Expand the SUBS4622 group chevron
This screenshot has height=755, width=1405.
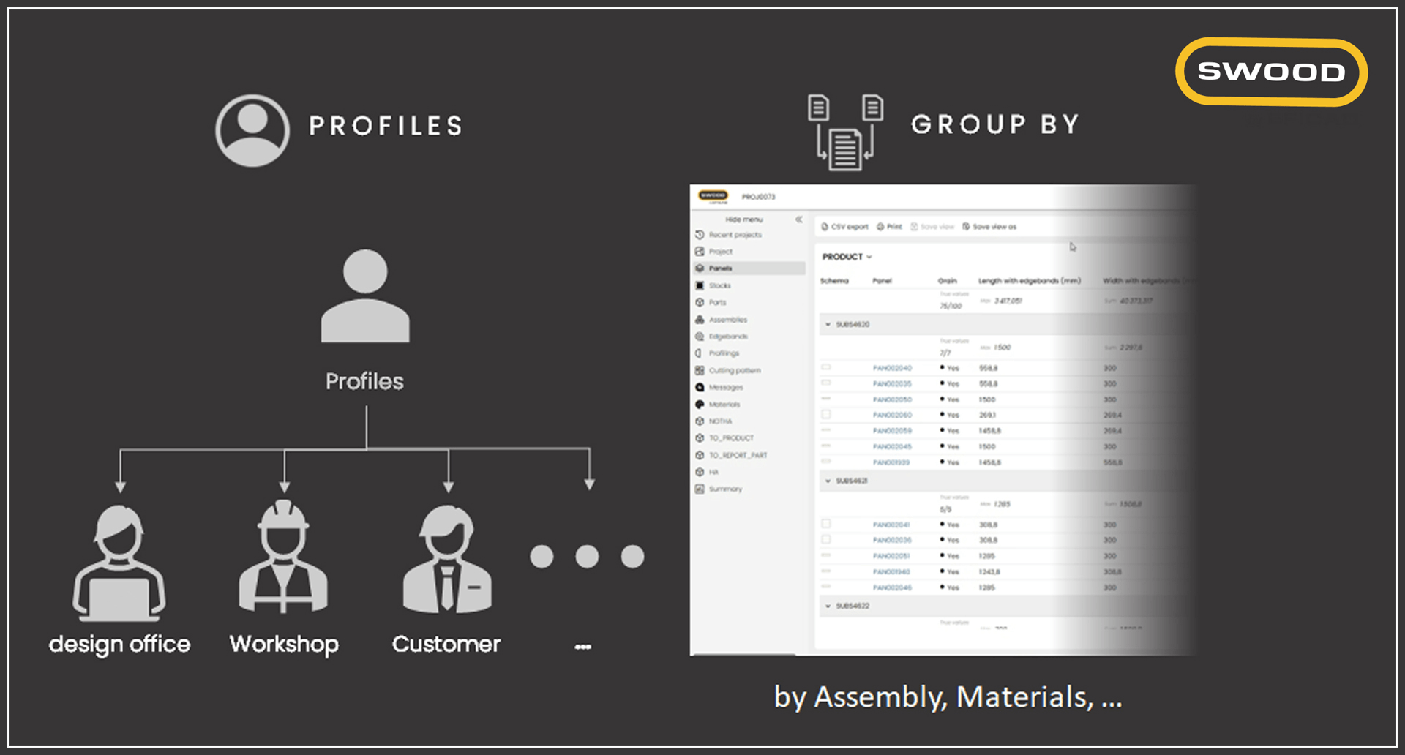[828, 606]
